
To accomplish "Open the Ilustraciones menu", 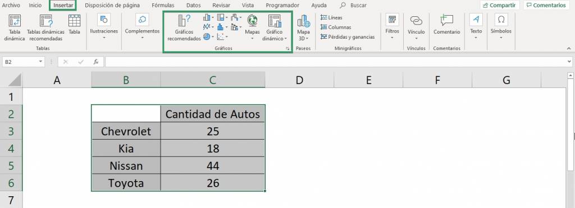I will tap(104, 26).
